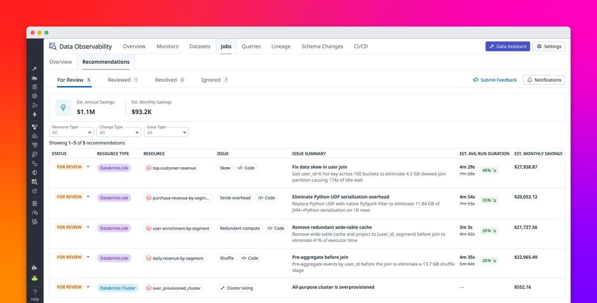Click the Cluster sizing tag
The width and height of the screenshot is (597, 303).
coord(237,288)
